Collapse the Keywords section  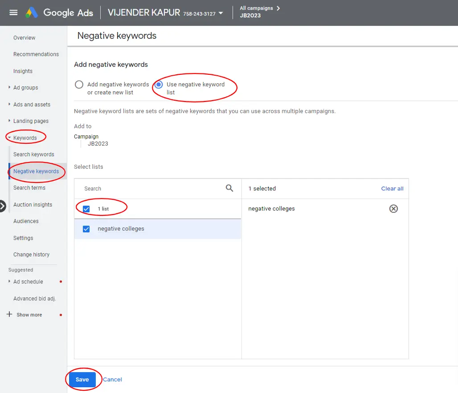(9, 138)
